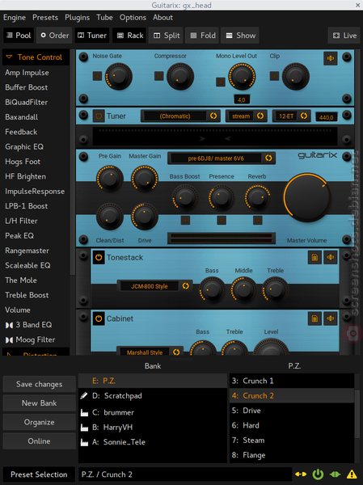This screenshot has height=485, width=363.
Task: Collapse the Tone Control category
Action: tap(36, 57)
